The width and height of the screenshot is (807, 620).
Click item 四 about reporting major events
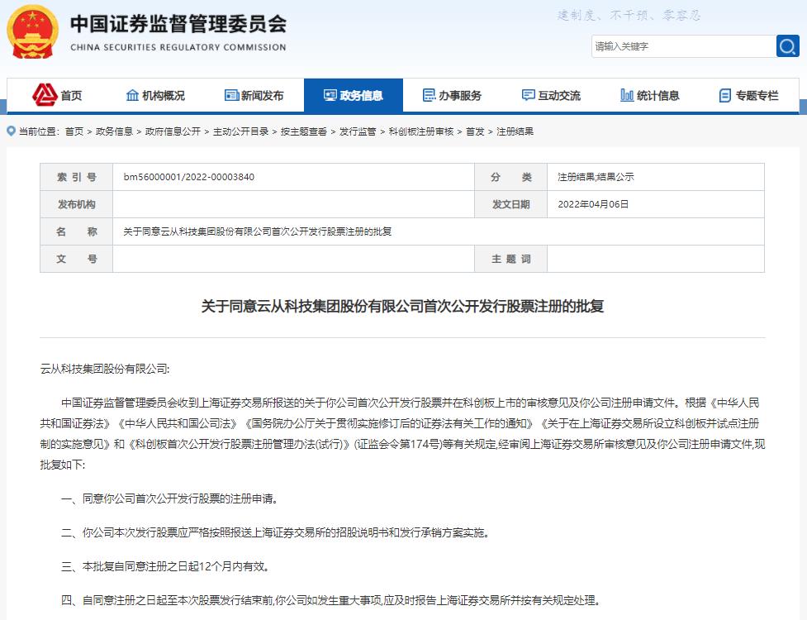[x=331, y=600]
